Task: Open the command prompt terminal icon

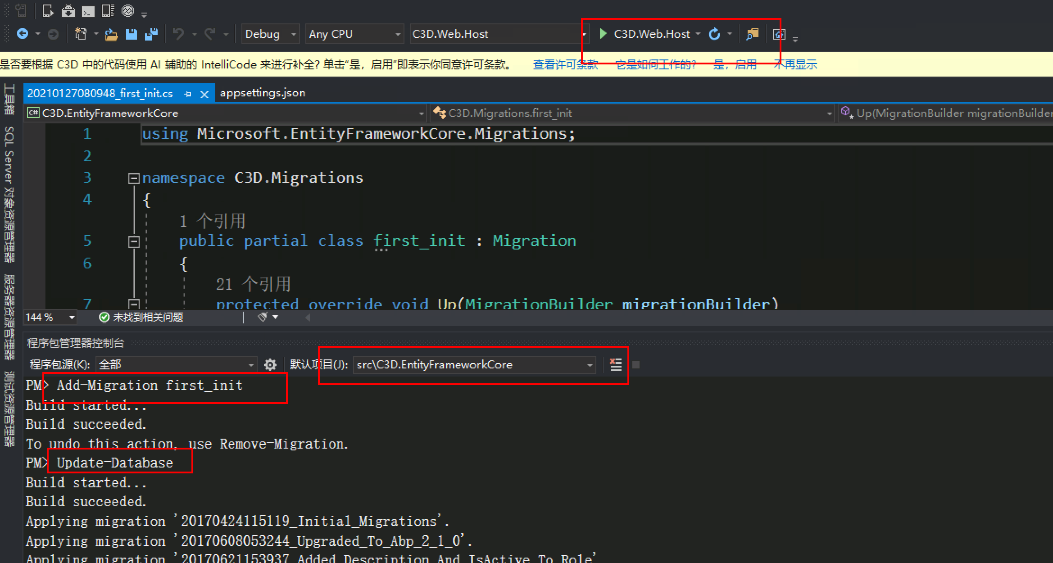Action: 88,11
